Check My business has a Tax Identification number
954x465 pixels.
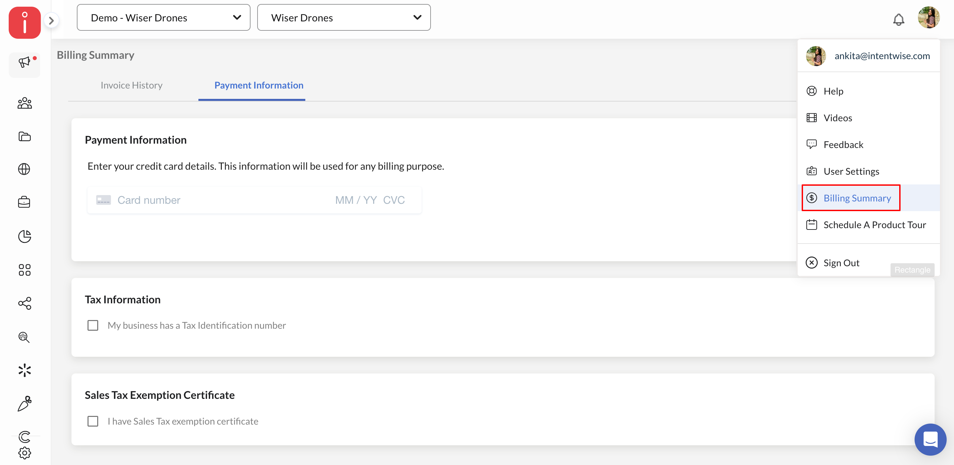[x=93, y=325]
